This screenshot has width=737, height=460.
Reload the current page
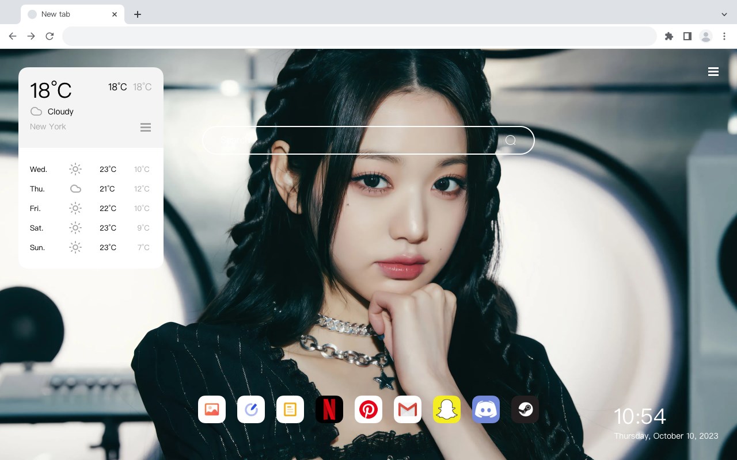50,36
